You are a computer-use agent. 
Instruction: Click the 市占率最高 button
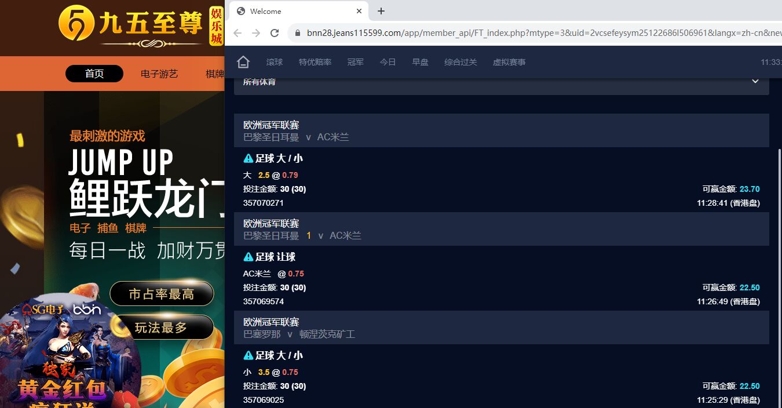(162, 294)
